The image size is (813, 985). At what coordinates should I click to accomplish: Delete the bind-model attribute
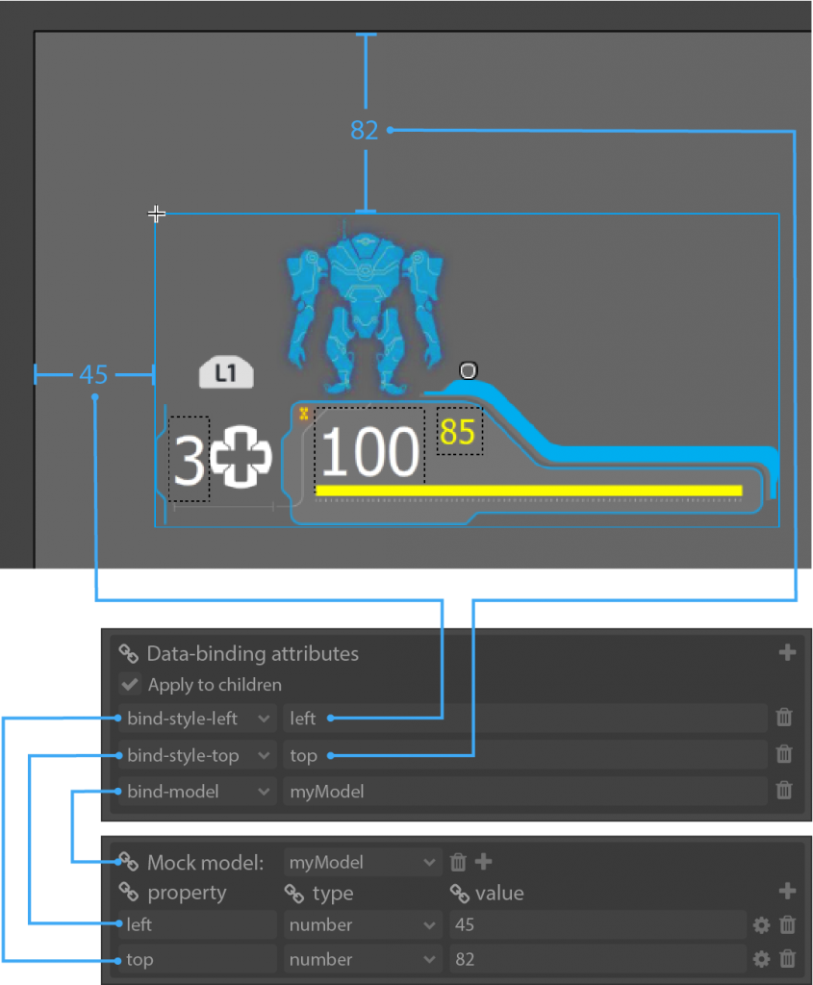(784, 791)
